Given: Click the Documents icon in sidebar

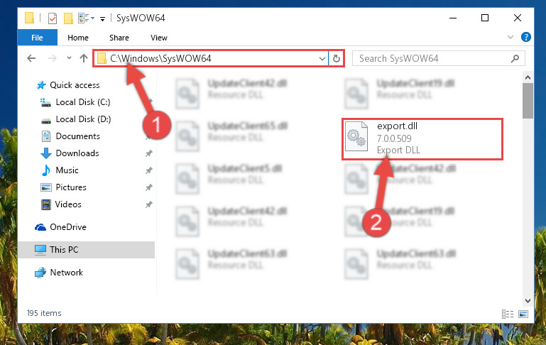Looking at the screenshot, I should point(46,136).
